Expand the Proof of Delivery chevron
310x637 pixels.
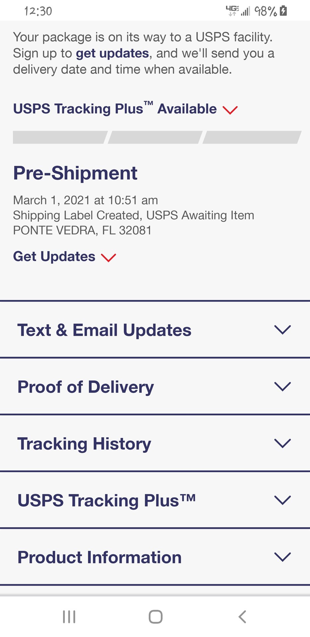click(282, 387)
